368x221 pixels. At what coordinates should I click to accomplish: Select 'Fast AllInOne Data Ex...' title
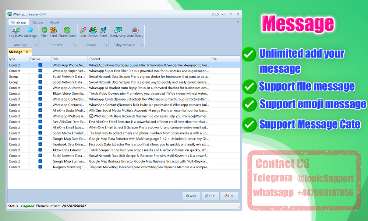70,122
